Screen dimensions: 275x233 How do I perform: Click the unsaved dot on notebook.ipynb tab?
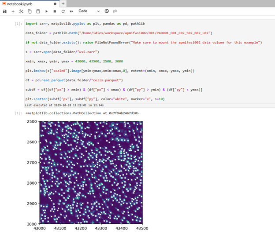coord(55,3)
